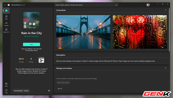The image size is (173, 98).
Task: Click the back arrow in title bar
Action: 5,5
